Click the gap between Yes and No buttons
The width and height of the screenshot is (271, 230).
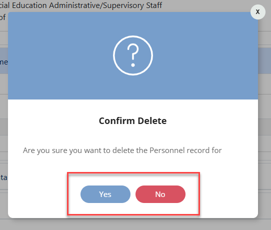133,194
